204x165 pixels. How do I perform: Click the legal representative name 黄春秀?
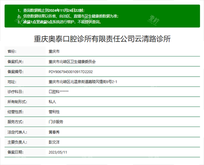54,132
